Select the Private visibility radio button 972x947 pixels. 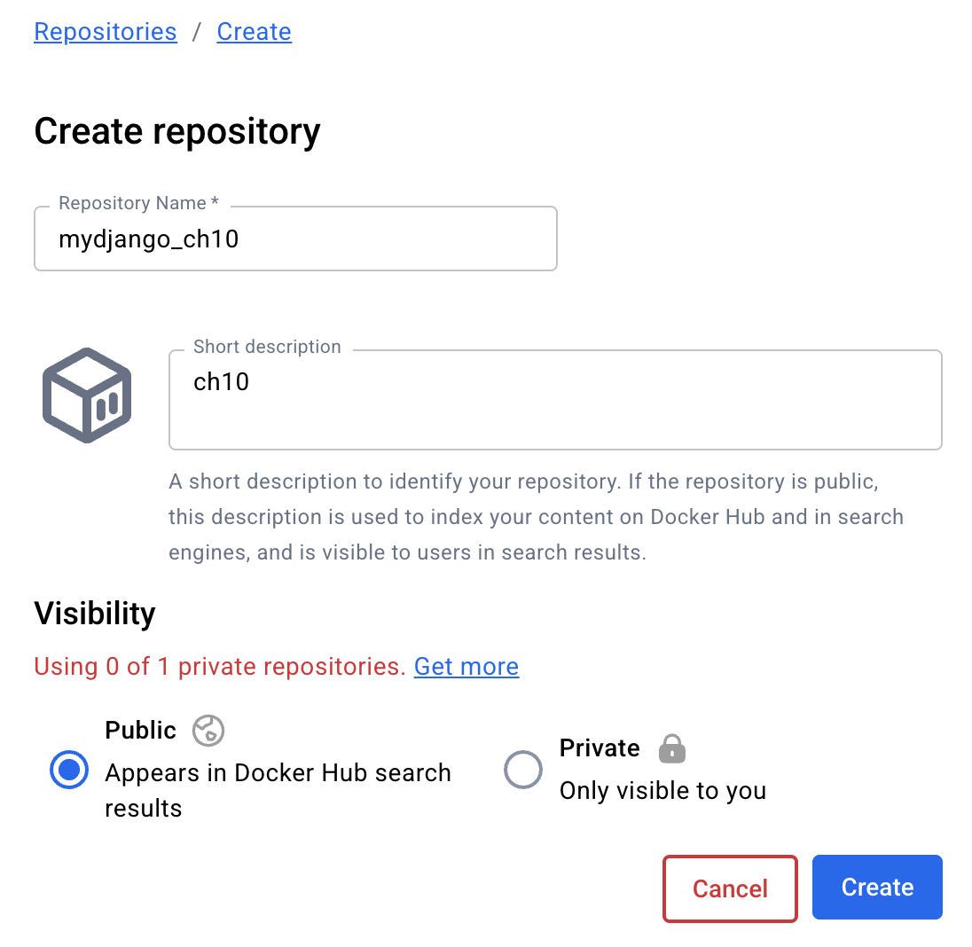(522, 770)
